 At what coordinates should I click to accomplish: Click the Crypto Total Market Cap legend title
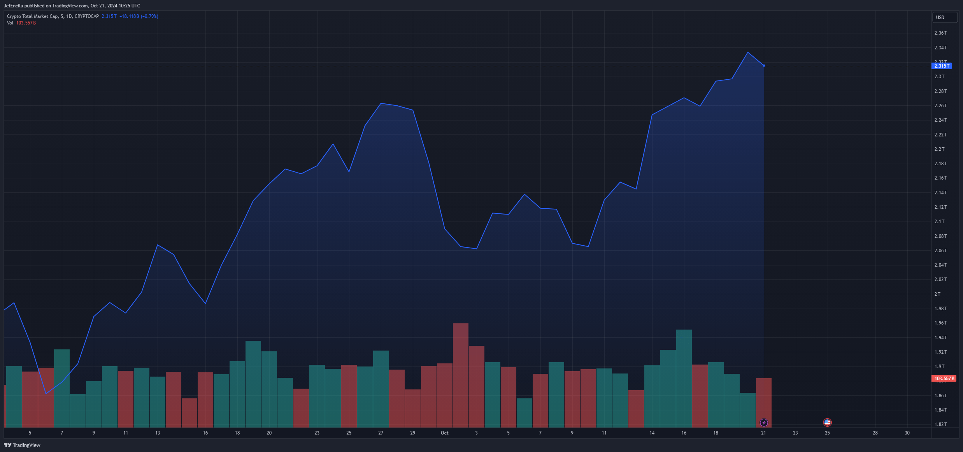53,16
